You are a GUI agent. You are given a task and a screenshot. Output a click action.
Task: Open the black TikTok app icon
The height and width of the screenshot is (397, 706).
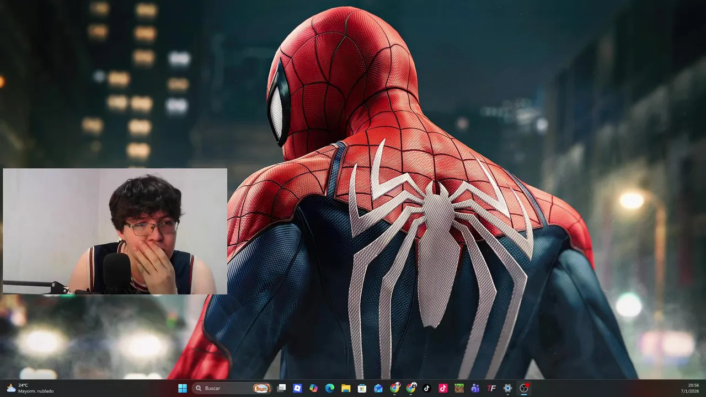pos(427,388)
